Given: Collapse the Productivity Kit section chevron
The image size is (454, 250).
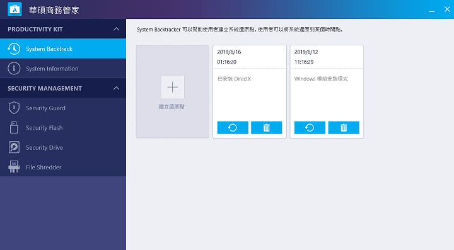Looking at the screenshot, I should coord(116,29).
